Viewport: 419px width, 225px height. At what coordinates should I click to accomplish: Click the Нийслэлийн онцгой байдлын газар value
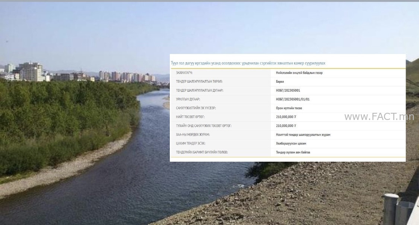point(299,73)
